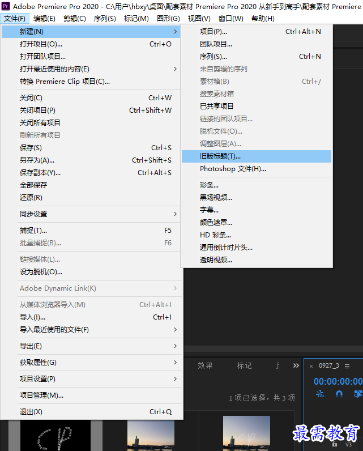Select 彩条... in New submenu
Viewport: 363px width, 451px height.
click(x=257, y=185)
